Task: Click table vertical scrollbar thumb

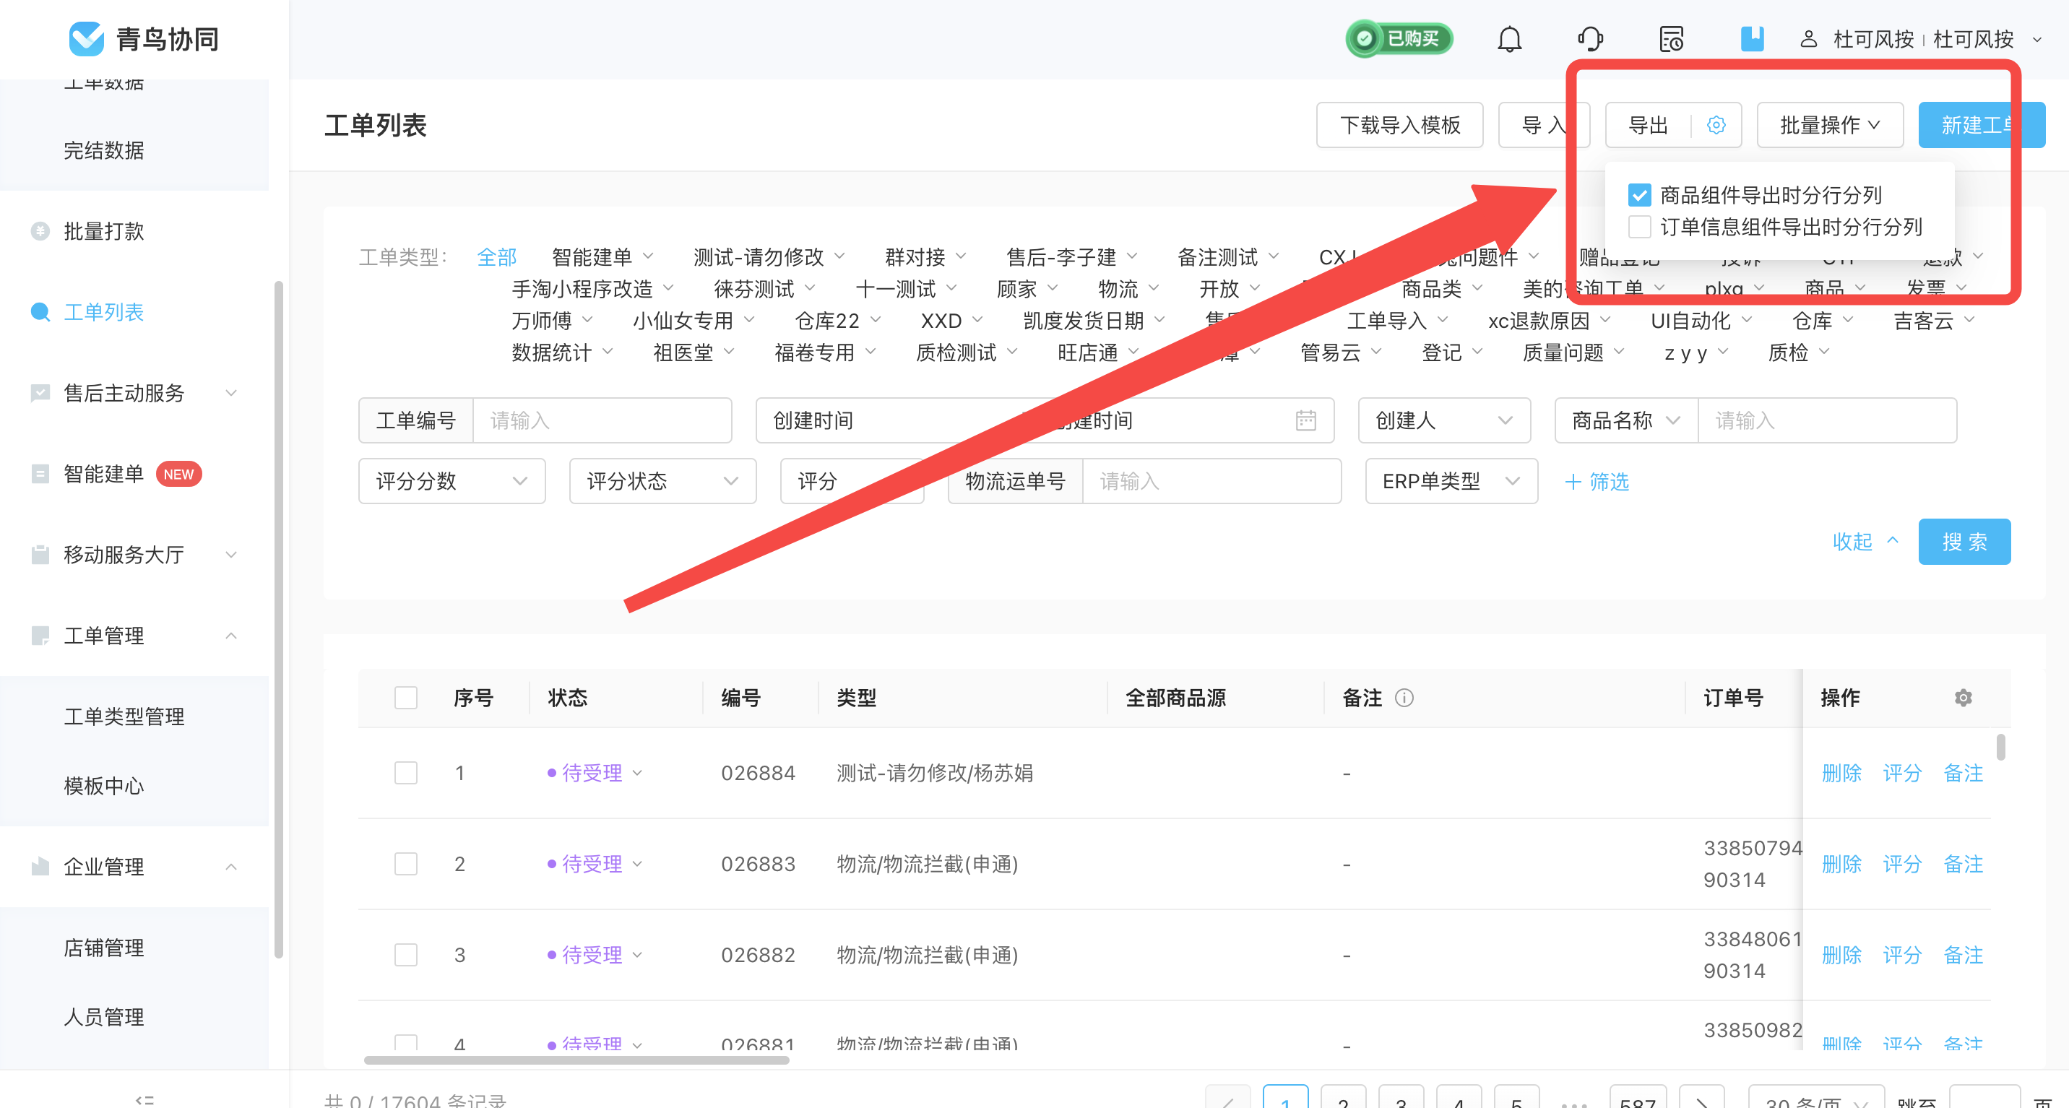Action: coord(2000,747)
